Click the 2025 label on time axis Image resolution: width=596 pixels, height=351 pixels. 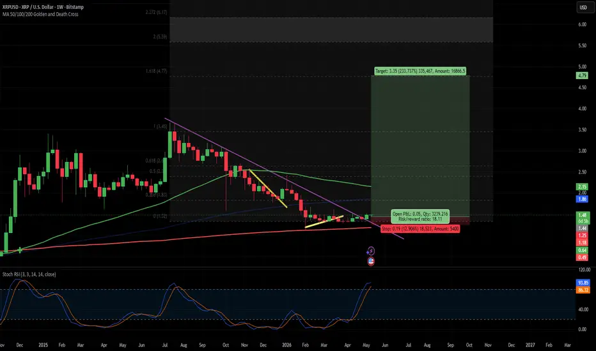coord(43,345)
